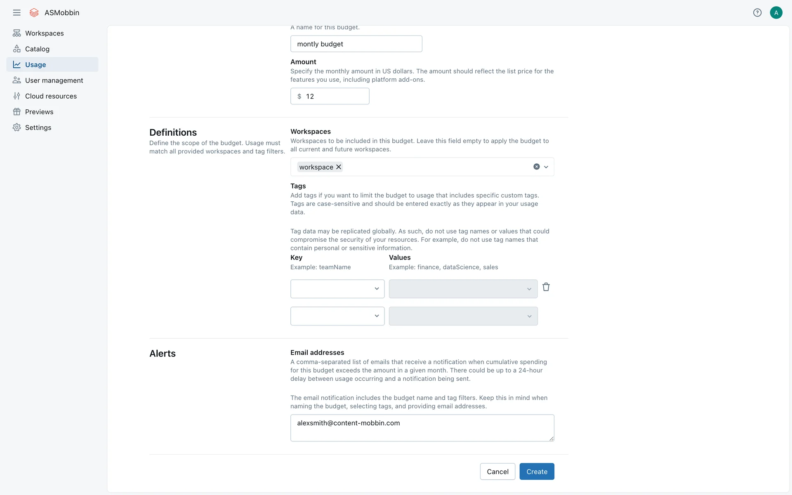Focus the budget name input field
Viewport: 792px width, 495px height.
(x=356, y=44)
